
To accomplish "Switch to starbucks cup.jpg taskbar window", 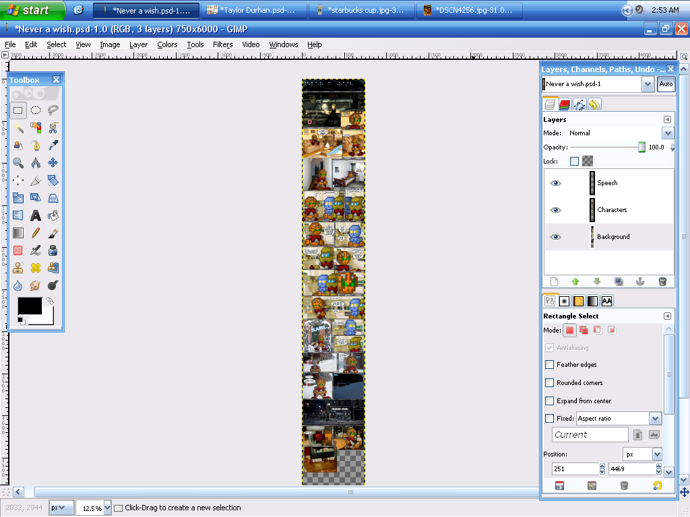I will tap(362, 10).
